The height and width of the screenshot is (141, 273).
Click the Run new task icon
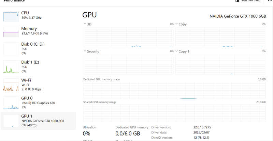coord(237,1)
